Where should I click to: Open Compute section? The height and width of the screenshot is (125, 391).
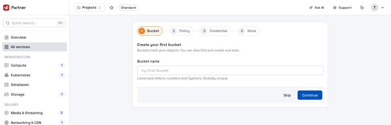pyautogui.click(x=34, y=65)
